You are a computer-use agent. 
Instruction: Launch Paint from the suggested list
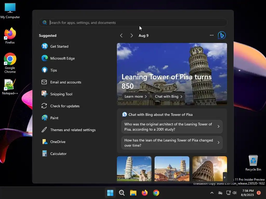pos(50,118)
